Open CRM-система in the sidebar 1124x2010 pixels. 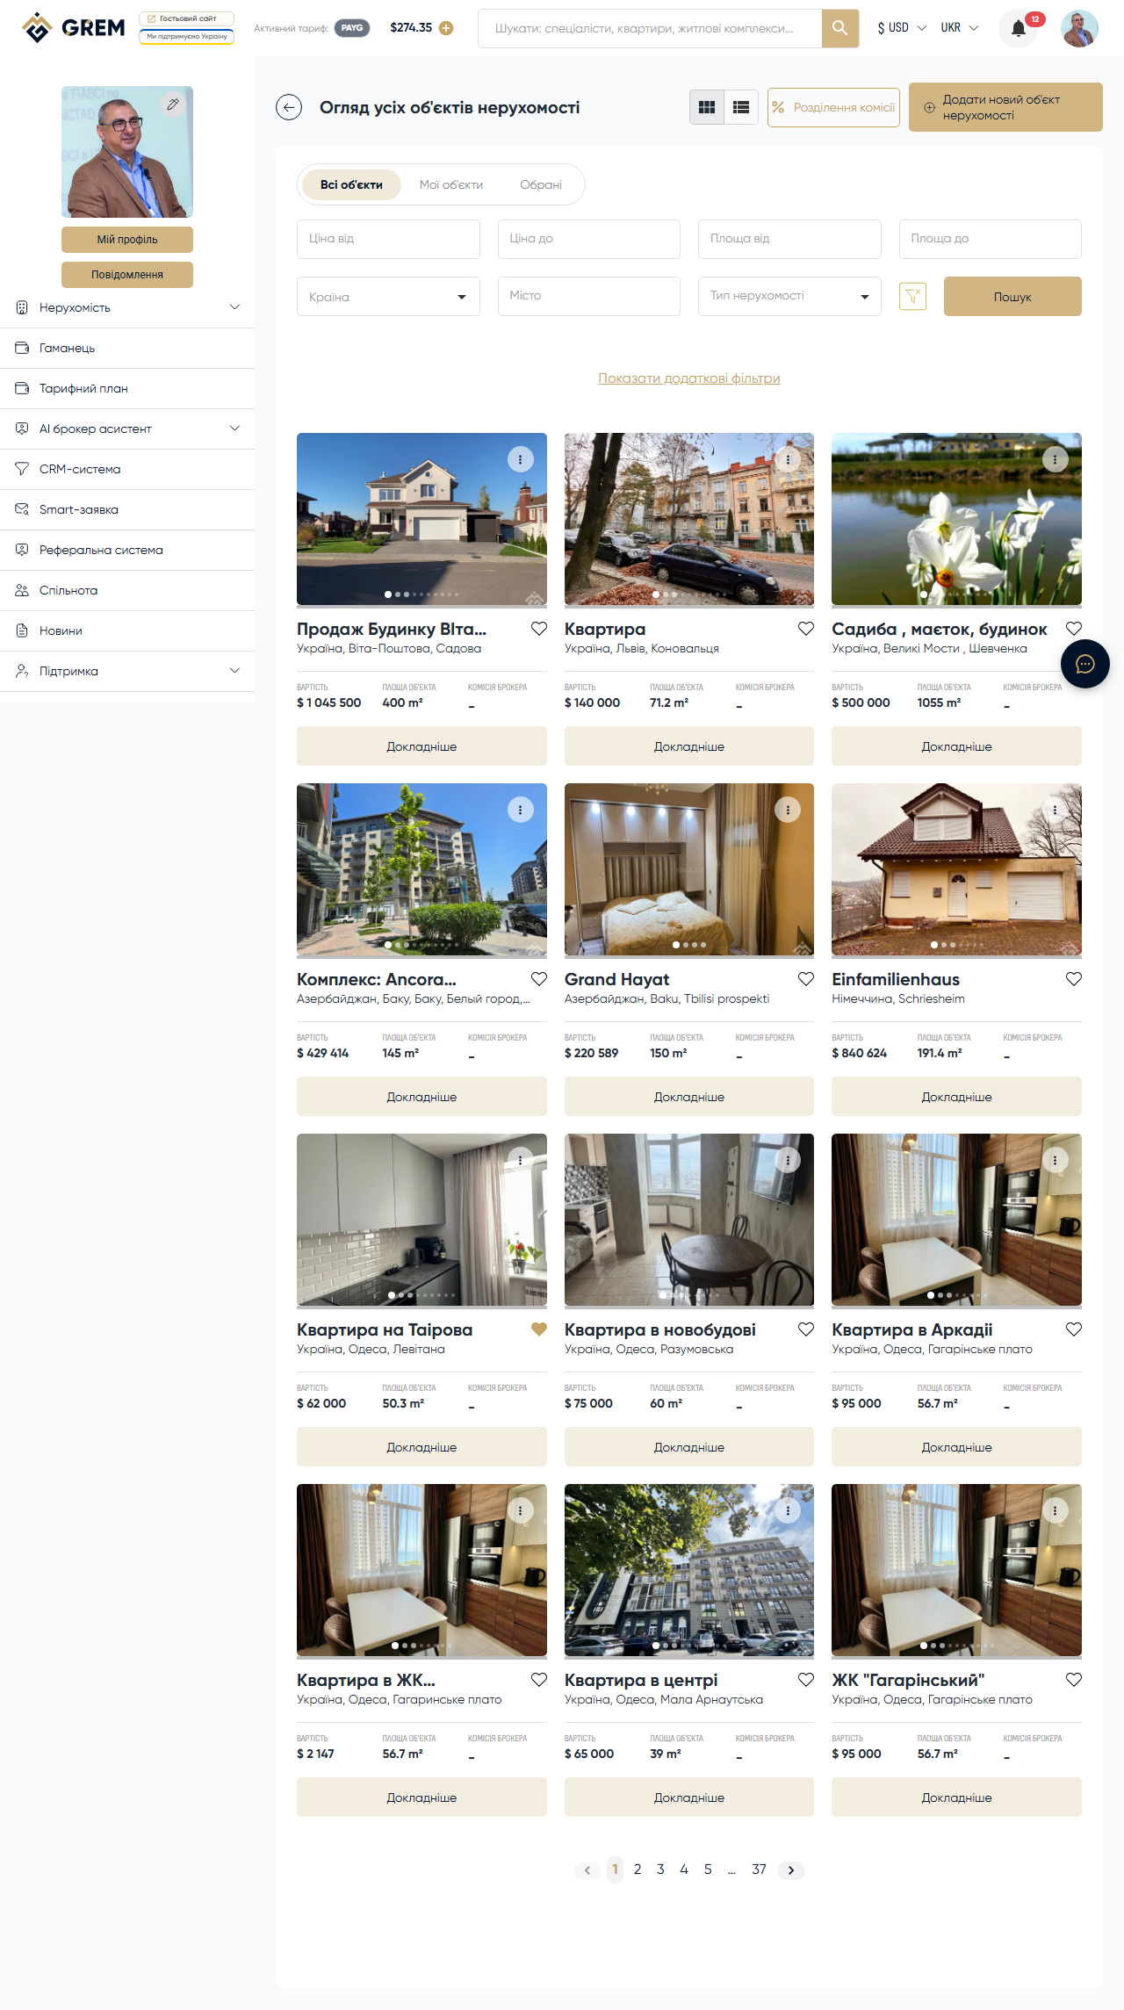point(80,469)
